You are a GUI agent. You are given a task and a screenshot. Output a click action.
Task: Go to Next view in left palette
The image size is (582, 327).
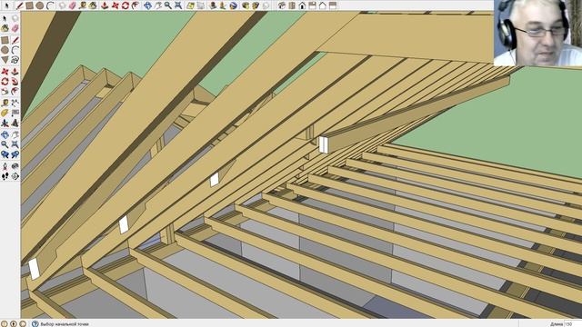(15, 154)
